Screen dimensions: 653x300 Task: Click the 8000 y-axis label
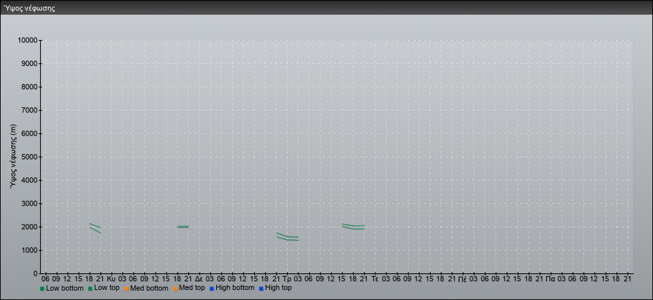tap(29, 87)
